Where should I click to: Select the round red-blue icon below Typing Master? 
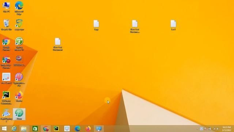click(19, 60)
